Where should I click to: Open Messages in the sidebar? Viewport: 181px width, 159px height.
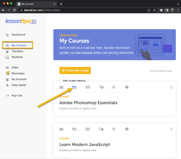click(18, 73)
